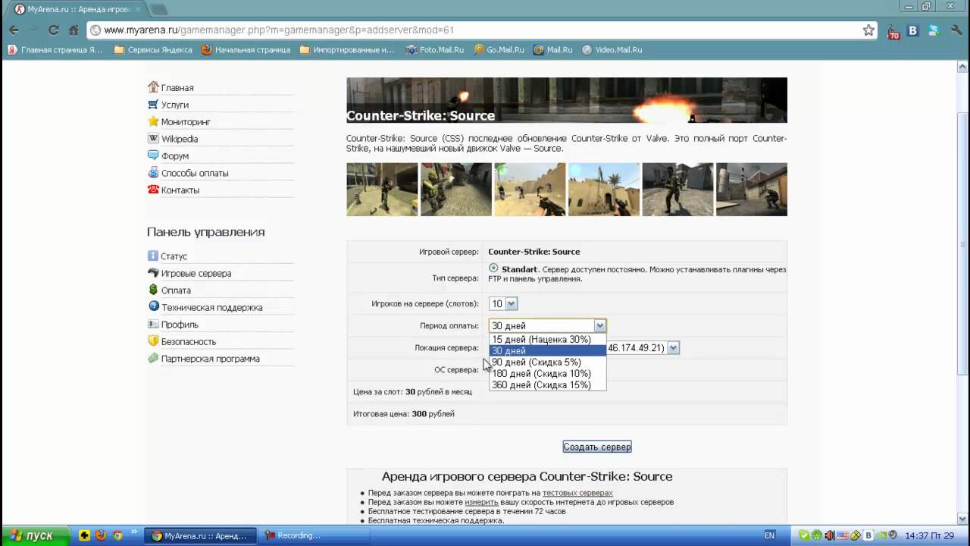This screenshot has height=546, width=970.
Task: Click the VK extension icon in toolbar
Action: [913, 30]
